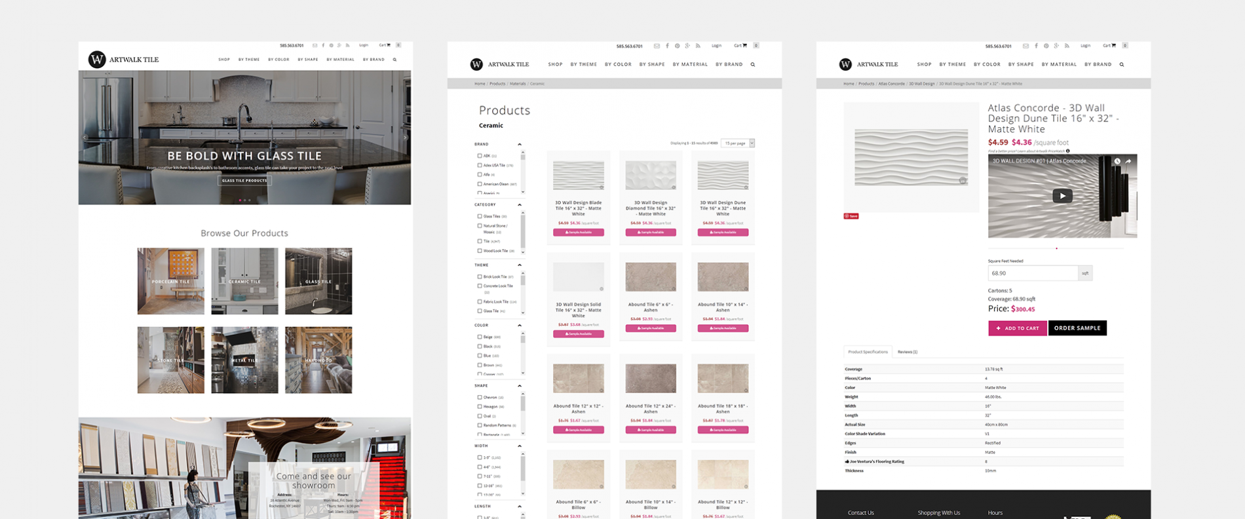The image size is (1245, 519).
Task: Check the Adex USA Tile brand filter
Action: 480,165
